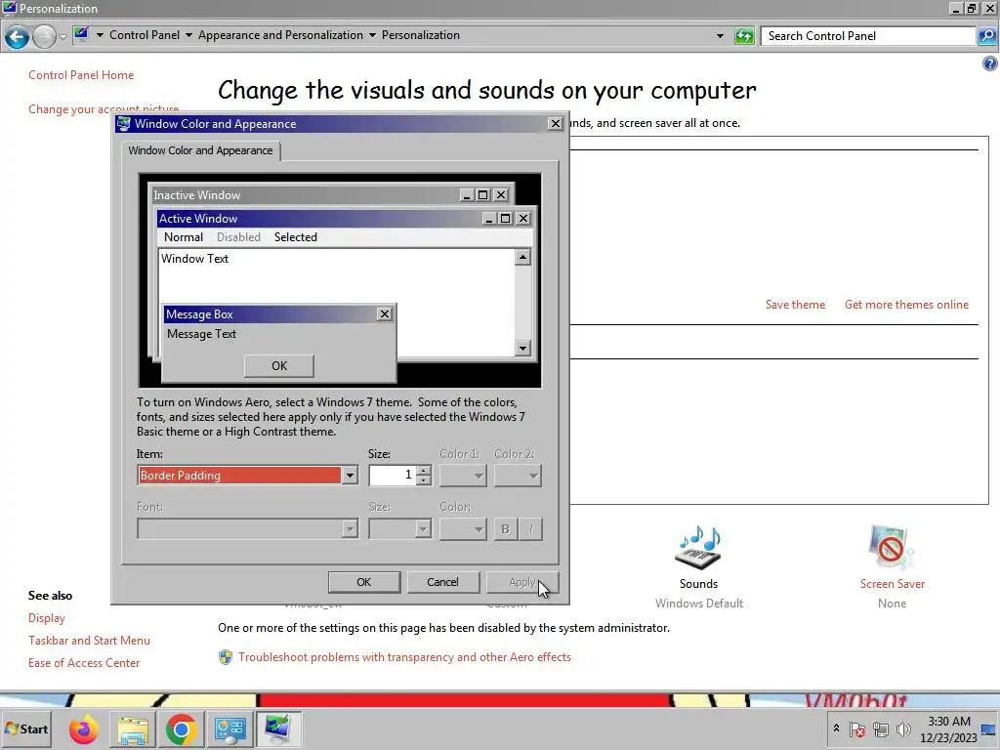Open the help question mark icon
The width and height of the screenshot is (1000, 750).
click(989, 63)
